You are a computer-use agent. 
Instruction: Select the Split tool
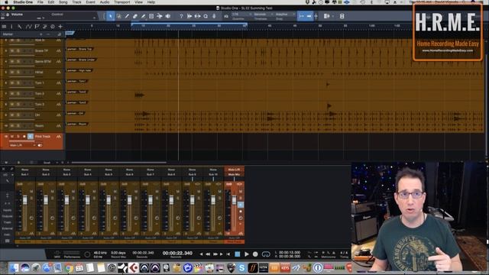click(x=127, y=16)
